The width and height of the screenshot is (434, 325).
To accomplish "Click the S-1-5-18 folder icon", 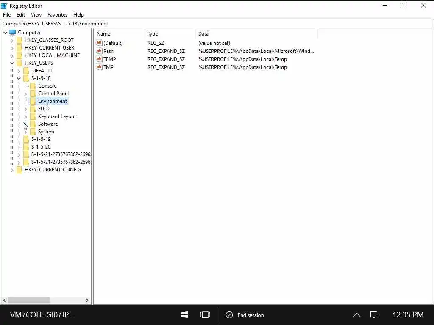I will pos(26,78).
